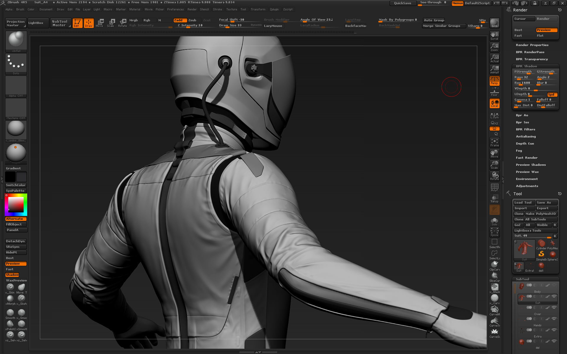Open the current brush thumbnail xInflat

tap(16, 41)
